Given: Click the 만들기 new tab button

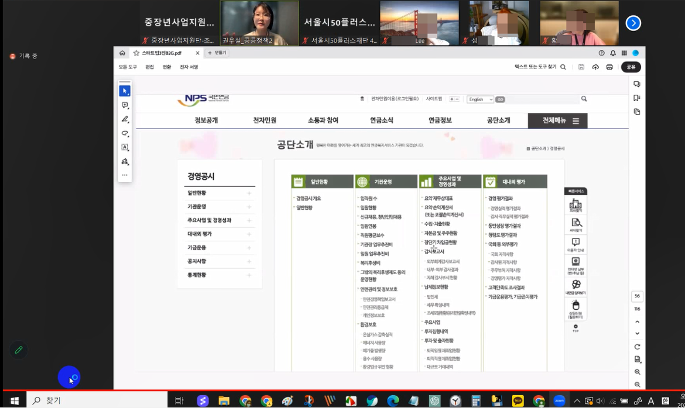Looking at the screenshot, I should [217, 53].
